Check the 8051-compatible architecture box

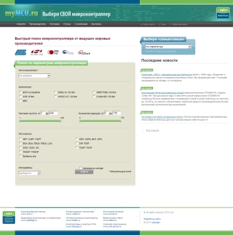coord(20,92)
